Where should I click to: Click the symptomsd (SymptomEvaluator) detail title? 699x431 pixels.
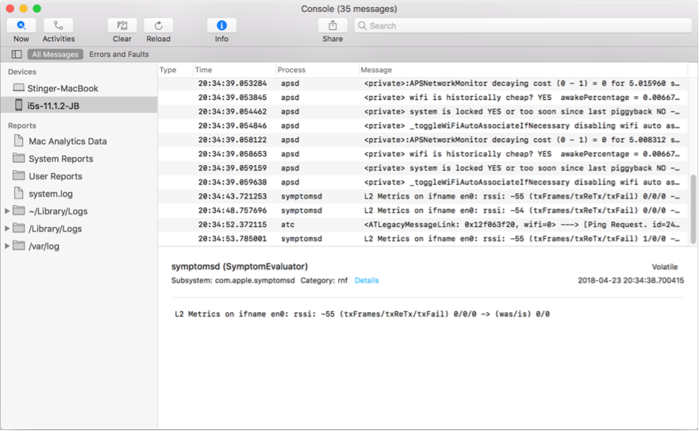(240, 267)
